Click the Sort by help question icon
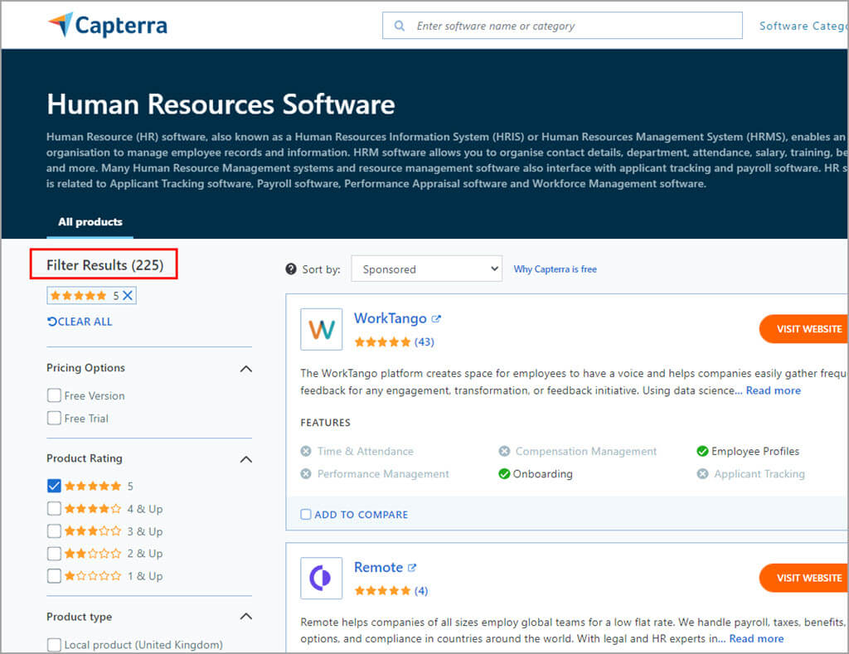 tap(291, 269)
